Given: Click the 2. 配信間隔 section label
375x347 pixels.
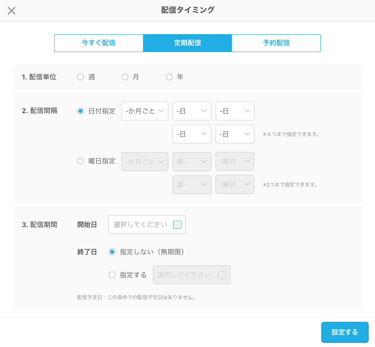Looking at the screenshot, I should tap(40, 111).
